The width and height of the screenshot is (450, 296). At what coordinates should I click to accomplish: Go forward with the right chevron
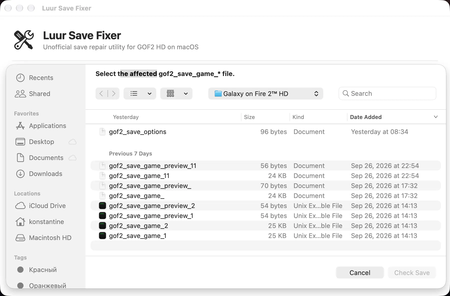click(x=113, y=93)
